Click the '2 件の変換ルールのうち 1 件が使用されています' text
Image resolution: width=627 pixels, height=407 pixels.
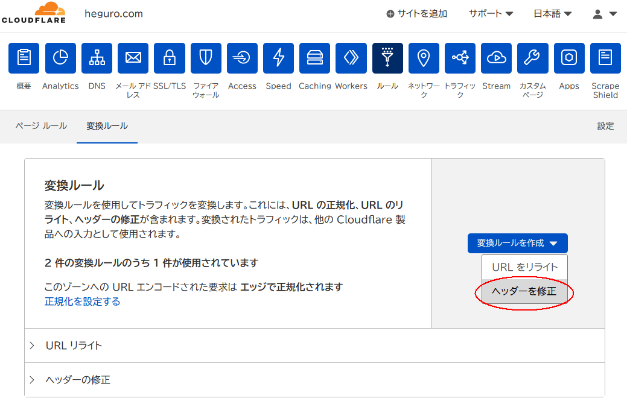pyautogui.click(x=151, y=263)
